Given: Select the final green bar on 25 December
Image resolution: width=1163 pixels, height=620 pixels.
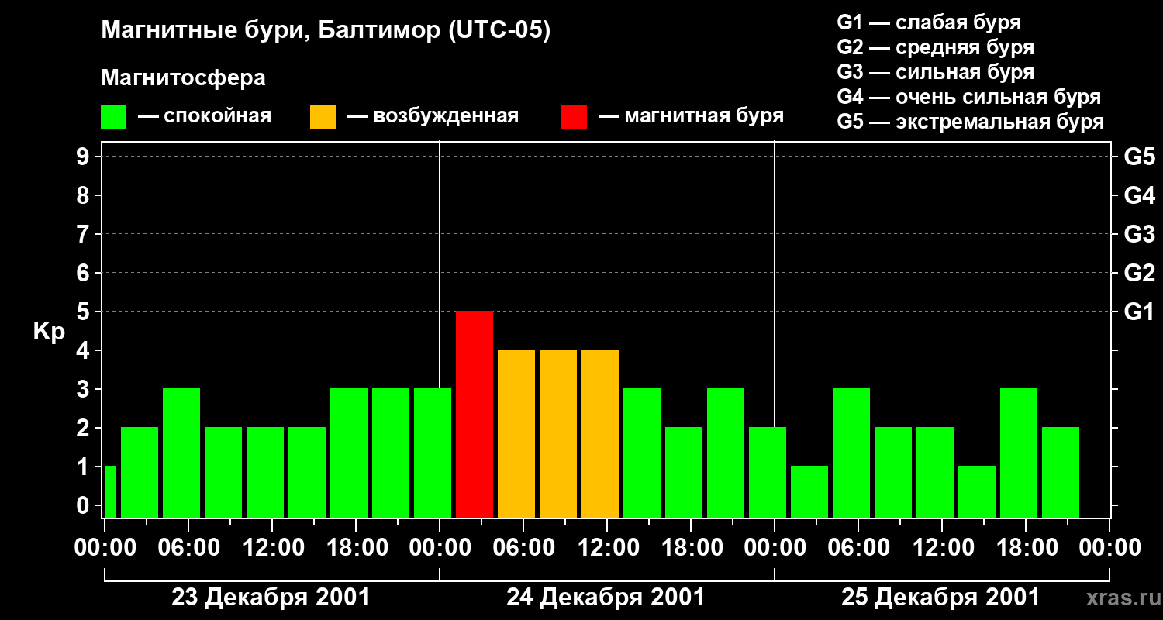Looking at the screenshot, I should [1061, 472].
